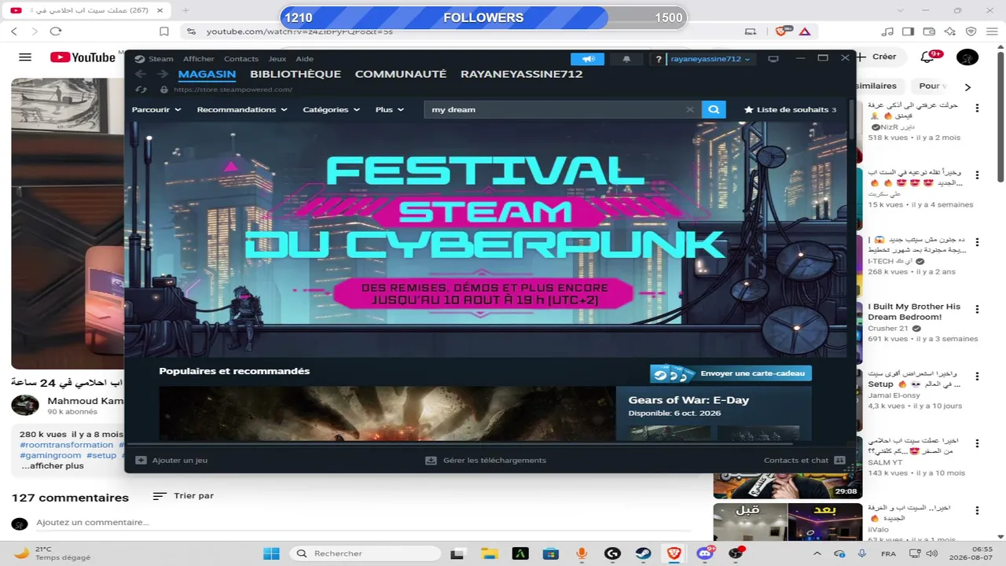Click the Ajouter un jeu plus icon
Screen dimensions: 1006x566
[141, 460]
